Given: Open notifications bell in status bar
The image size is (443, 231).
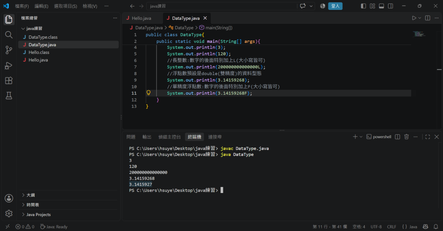Looking at the screenshot, I should pos(436,227).
